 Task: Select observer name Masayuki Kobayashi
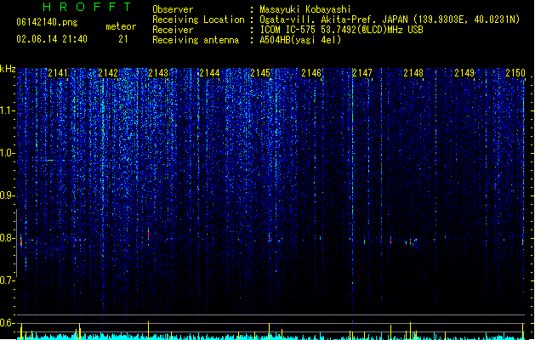click(x=305, y=9)
